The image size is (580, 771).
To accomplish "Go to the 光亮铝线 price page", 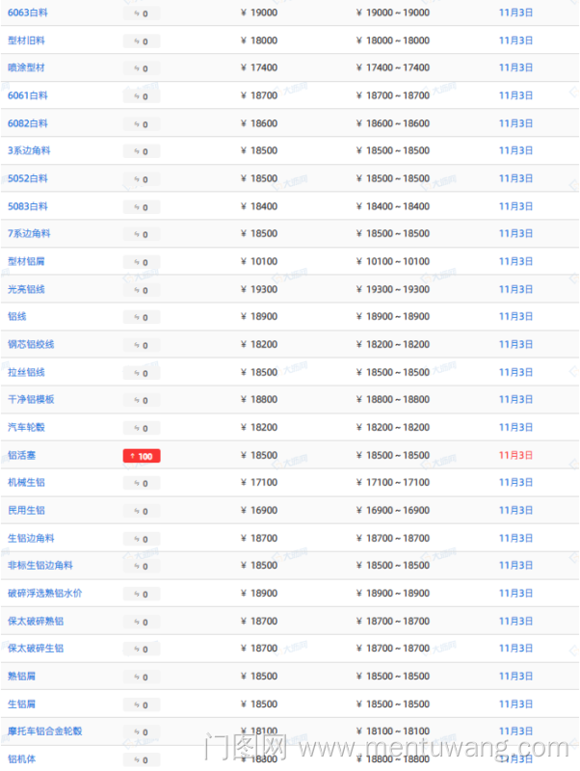I will pos(26,289).
